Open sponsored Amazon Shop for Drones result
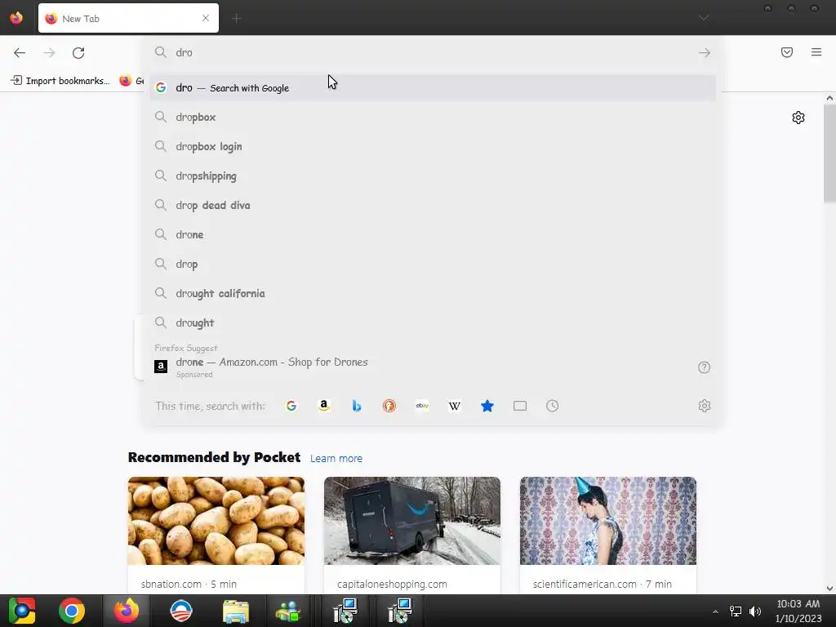 (x=421, y=367)
